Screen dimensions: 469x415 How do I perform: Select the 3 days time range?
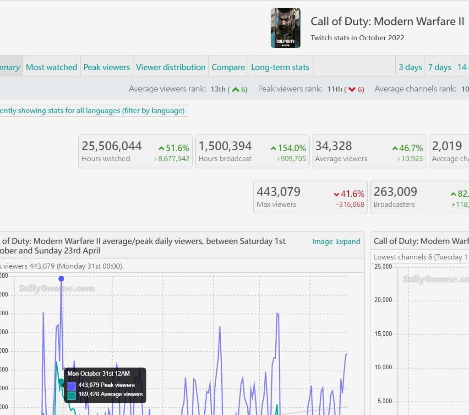410,67
